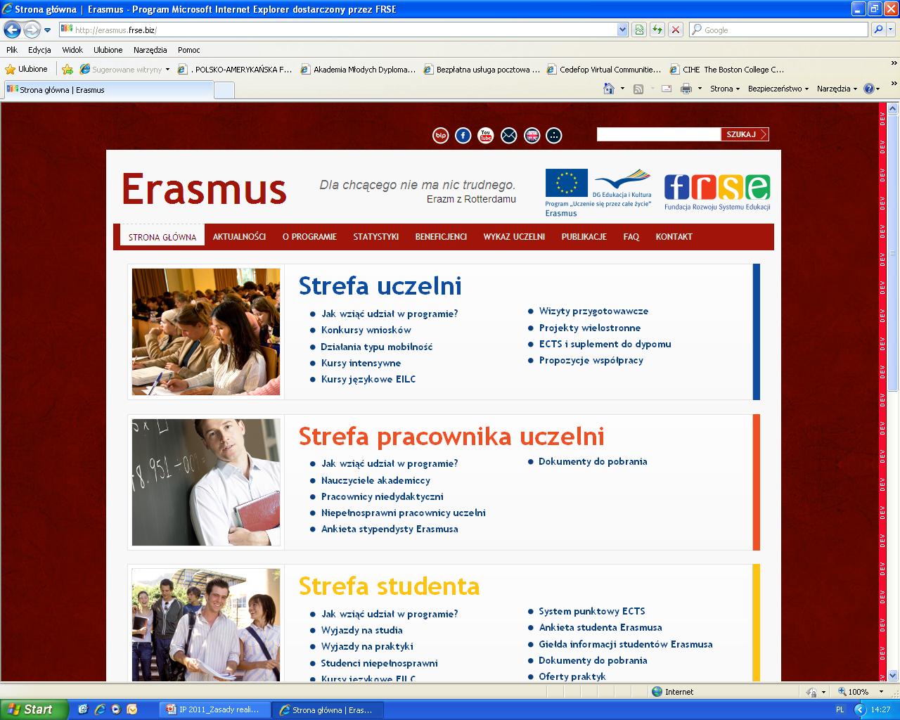This screenshot has height=720, width=900.
Task: Click the BIP round icon
Action: [x=441, y=136]
